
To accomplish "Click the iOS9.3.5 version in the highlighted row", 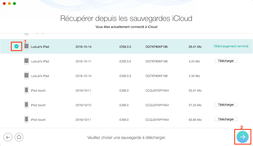I will click(x=125, y=47).
